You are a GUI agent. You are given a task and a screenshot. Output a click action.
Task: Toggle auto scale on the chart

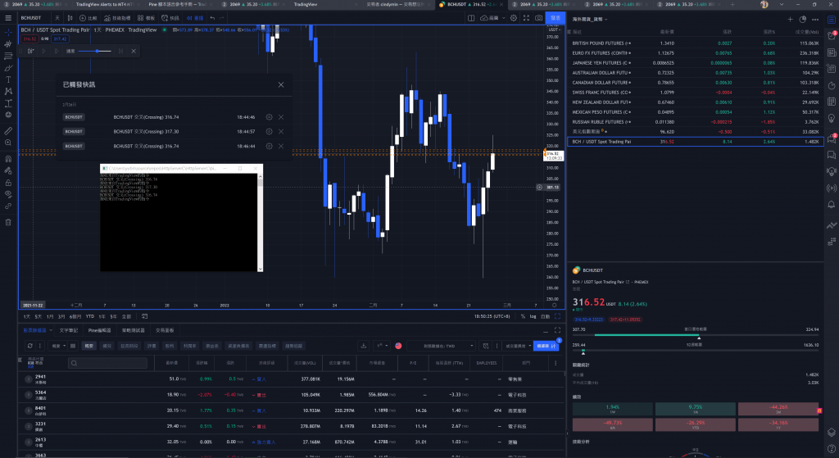coord(546,315)
